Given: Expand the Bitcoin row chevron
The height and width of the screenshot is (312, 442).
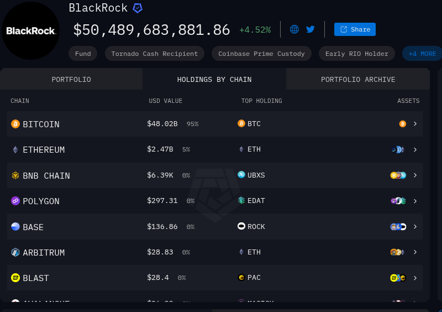Looking at the screenshot, I should pos(415,124).
